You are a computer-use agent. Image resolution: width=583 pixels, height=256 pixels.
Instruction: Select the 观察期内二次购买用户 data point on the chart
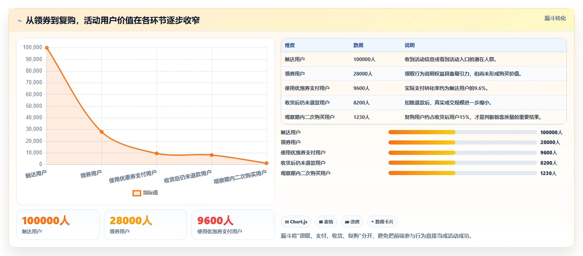(267, 163)
